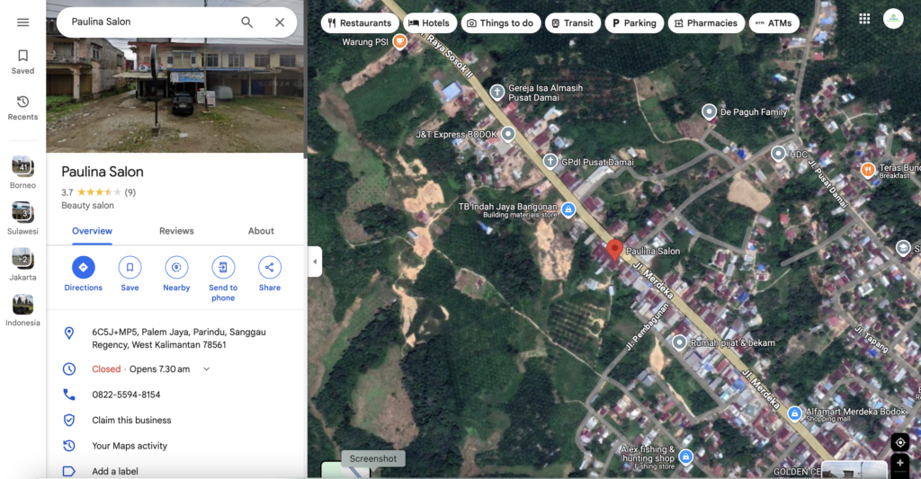
Task: Collapse the side panel arrow
Action: tap(315, 262)
